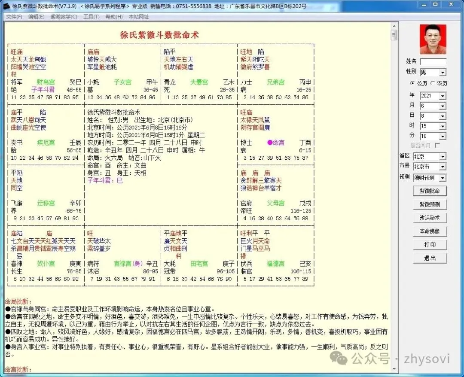Image resolution: width=464 pixels, height=377 pixels.
Task: Click the scrollbar up arrow
Action: click(394, 26)
